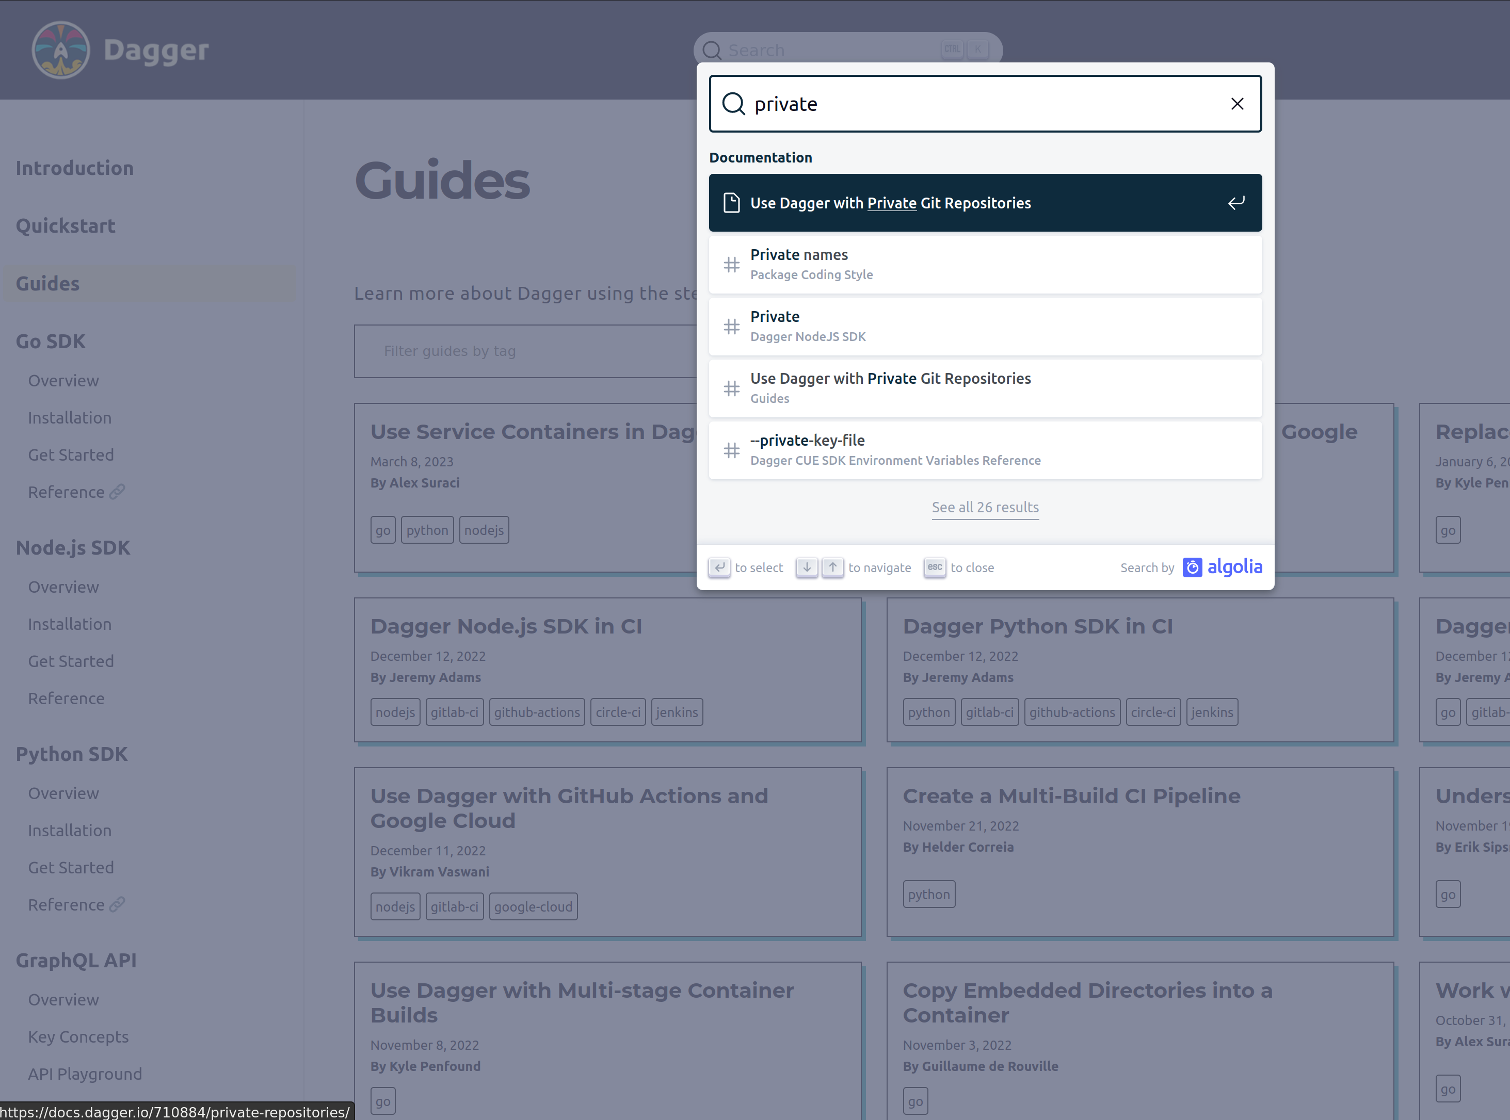
Task: Click the See all 26 results link
Action: (985, 507)
